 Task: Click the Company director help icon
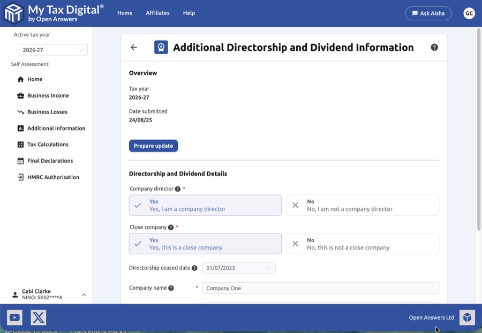tap(178, 189)
